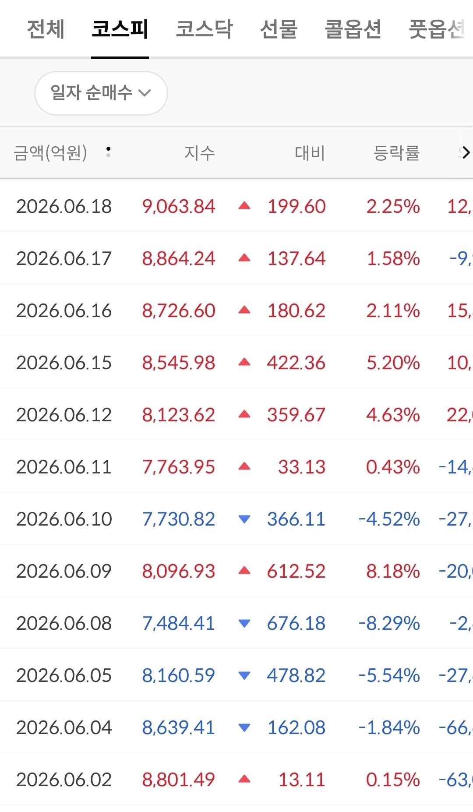Select the 풋옵션 tab
This screenshot has width=473, height=812.
[437, 29]
